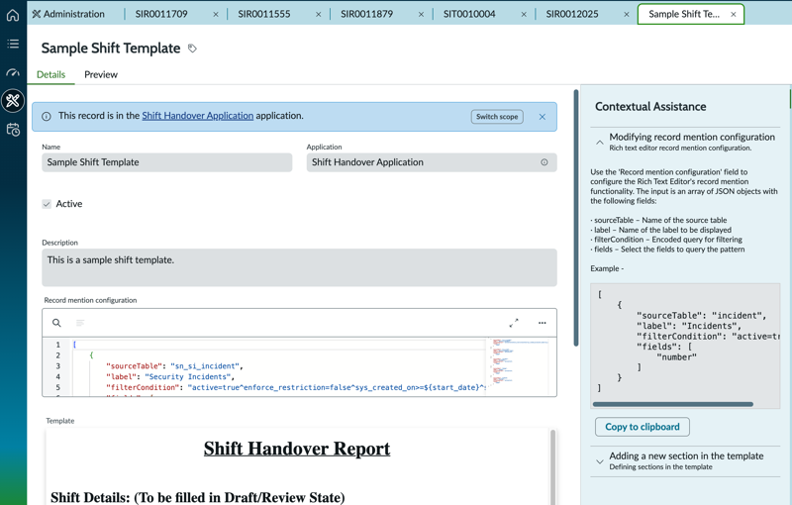Select the Details tab
This screenshot has width=792, height=505.
point(51,74)
